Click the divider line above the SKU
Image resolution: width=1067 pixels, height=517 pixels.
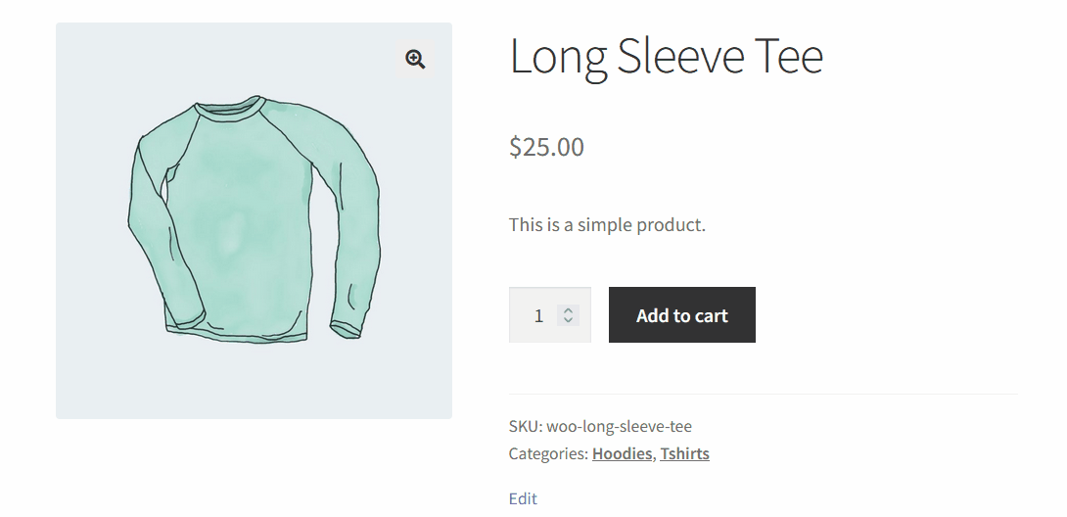(x=763, y=394)
